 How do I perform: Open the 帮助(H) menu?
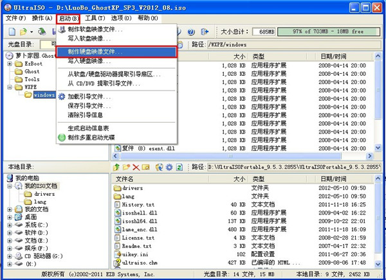(148, 18)
